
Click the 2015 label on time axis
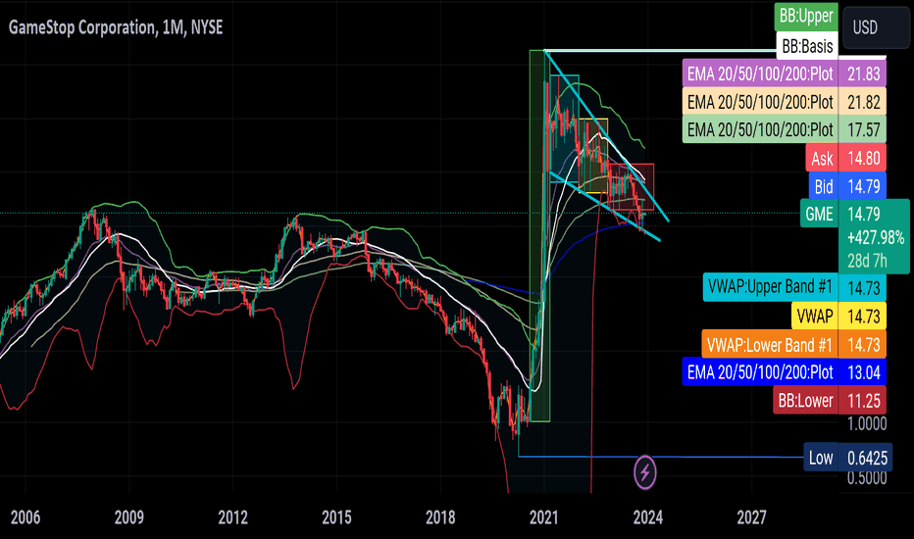point(336,516)
